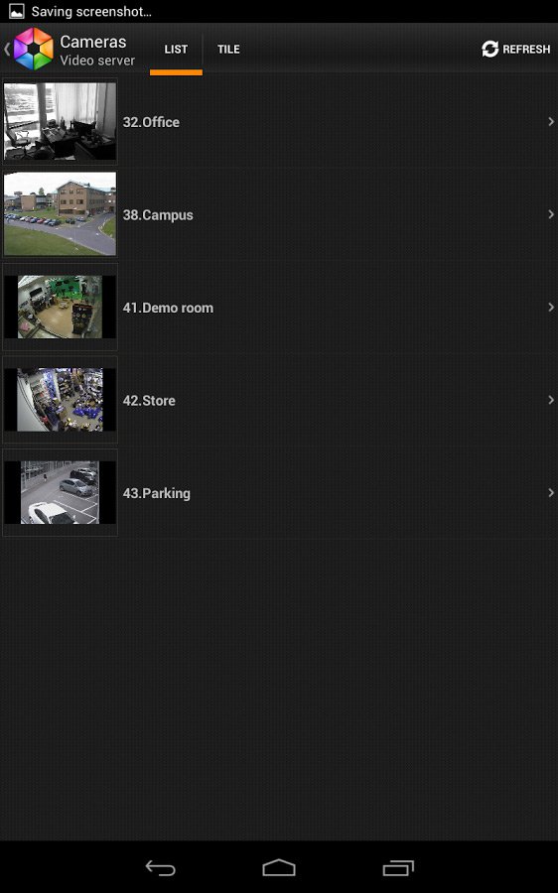
Task: Tap the Android back navigation icon
Action: (160, 867)
